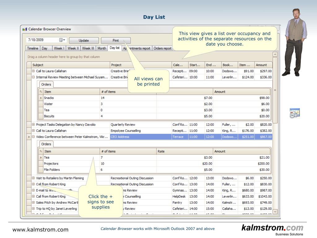This screenshot has width=317, height=238.
Task: Open the Week III tab
Action: pyautogui.click(x=88, y=48)
